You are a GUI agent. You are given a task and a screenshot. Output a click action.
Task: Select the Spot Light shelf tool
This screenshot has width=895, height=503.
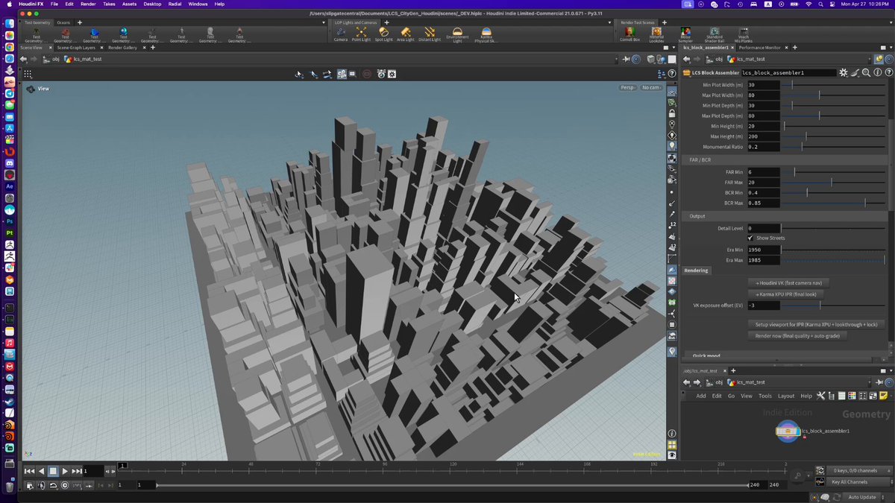pos(383,34)
